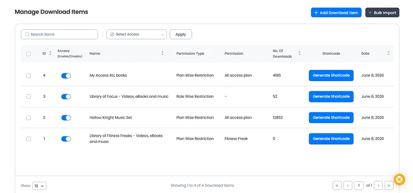
Task: Open the orange help lifebuoy icon
Action: [399, 180]
